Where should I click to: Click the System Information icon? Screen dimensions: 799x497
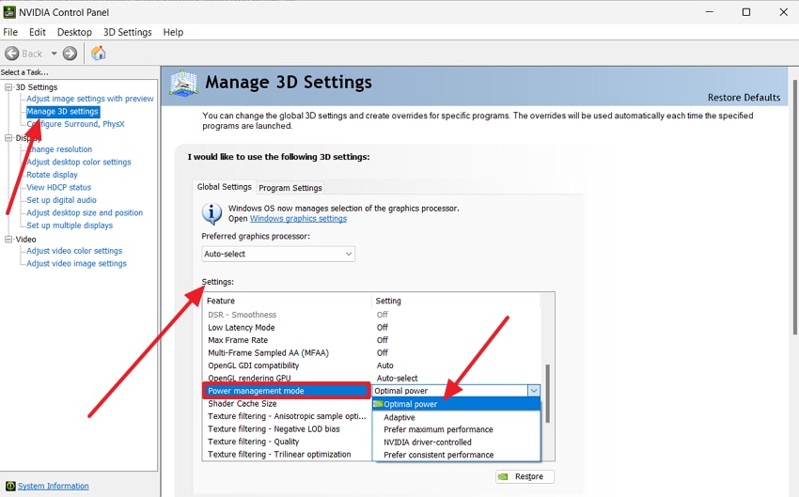pyautogui.click(x=10, y=486)
